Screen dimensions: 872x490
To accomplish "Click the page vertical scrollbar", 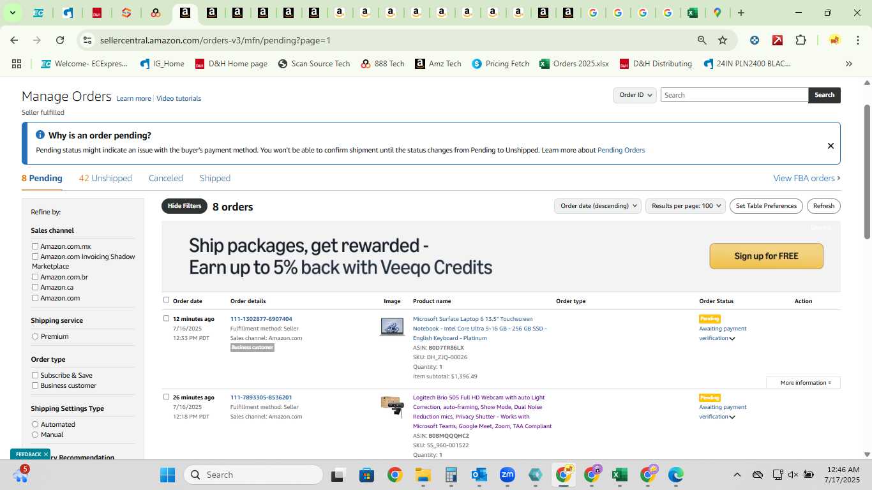I will coord(867,172).
